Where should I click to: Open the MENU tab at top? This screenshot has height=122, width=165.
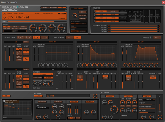pyautogui.click(x=45, y=7)
